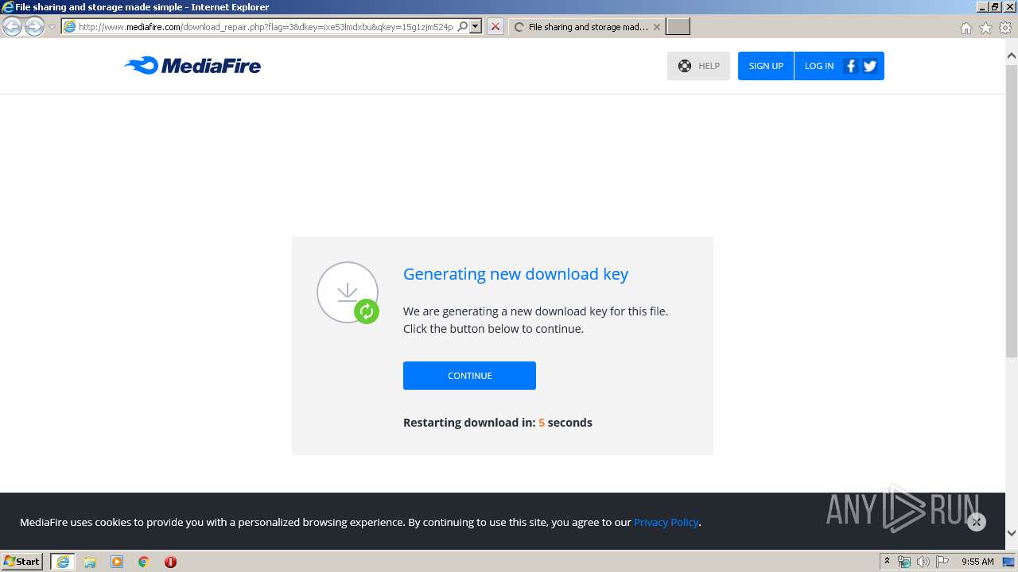The height and width of the screenshot is (572, 1018).
Task: Click the vertical scrollbar up arrow
Action: coord(1012,56)
